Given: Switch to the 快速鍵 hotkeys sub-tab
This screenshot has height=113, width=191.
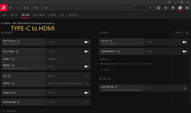Looking at the screenshot, I should 52,15.
